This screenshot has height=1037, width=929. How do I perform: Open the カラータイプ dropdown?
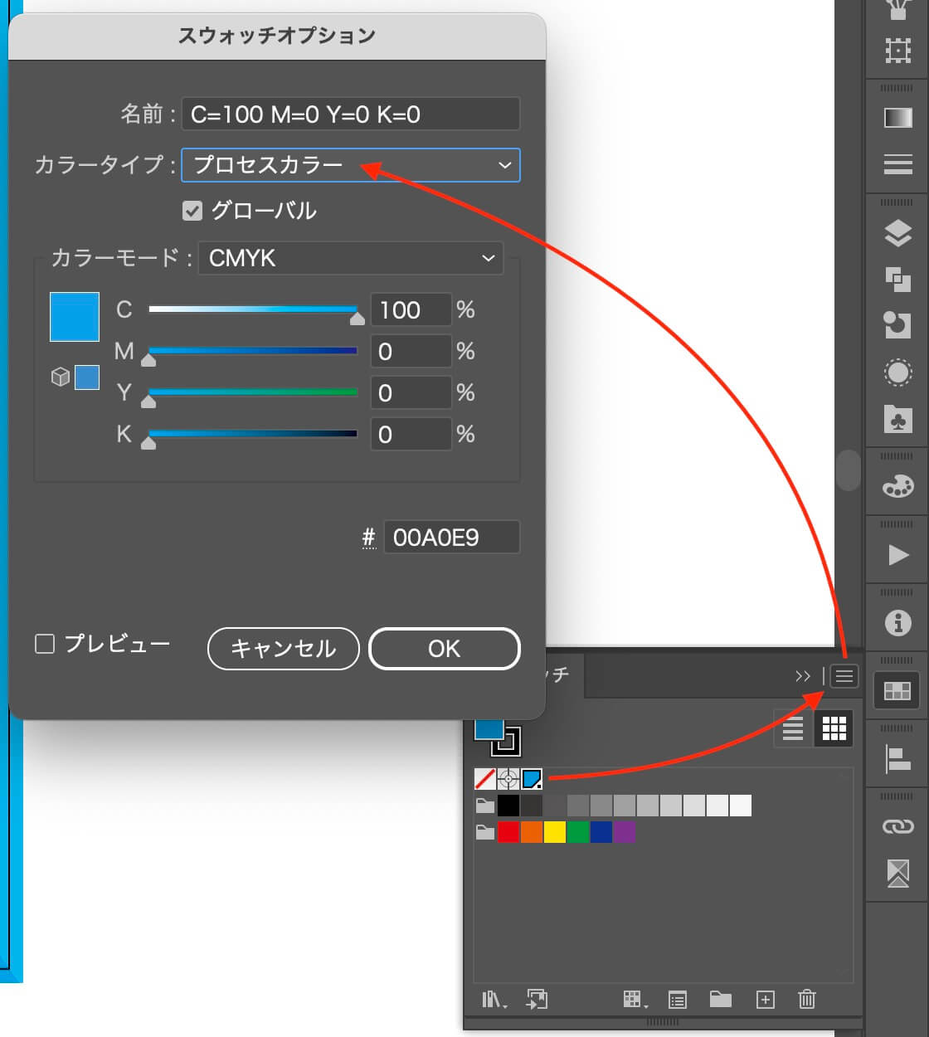350,165
